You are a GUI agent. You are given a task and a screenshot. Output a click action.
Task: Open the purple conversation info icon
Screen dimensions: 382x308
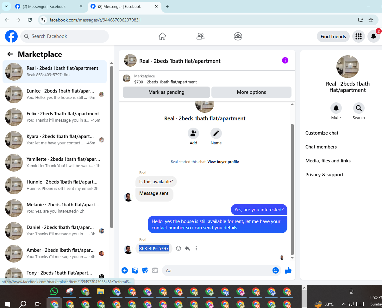tap(285, 60)
